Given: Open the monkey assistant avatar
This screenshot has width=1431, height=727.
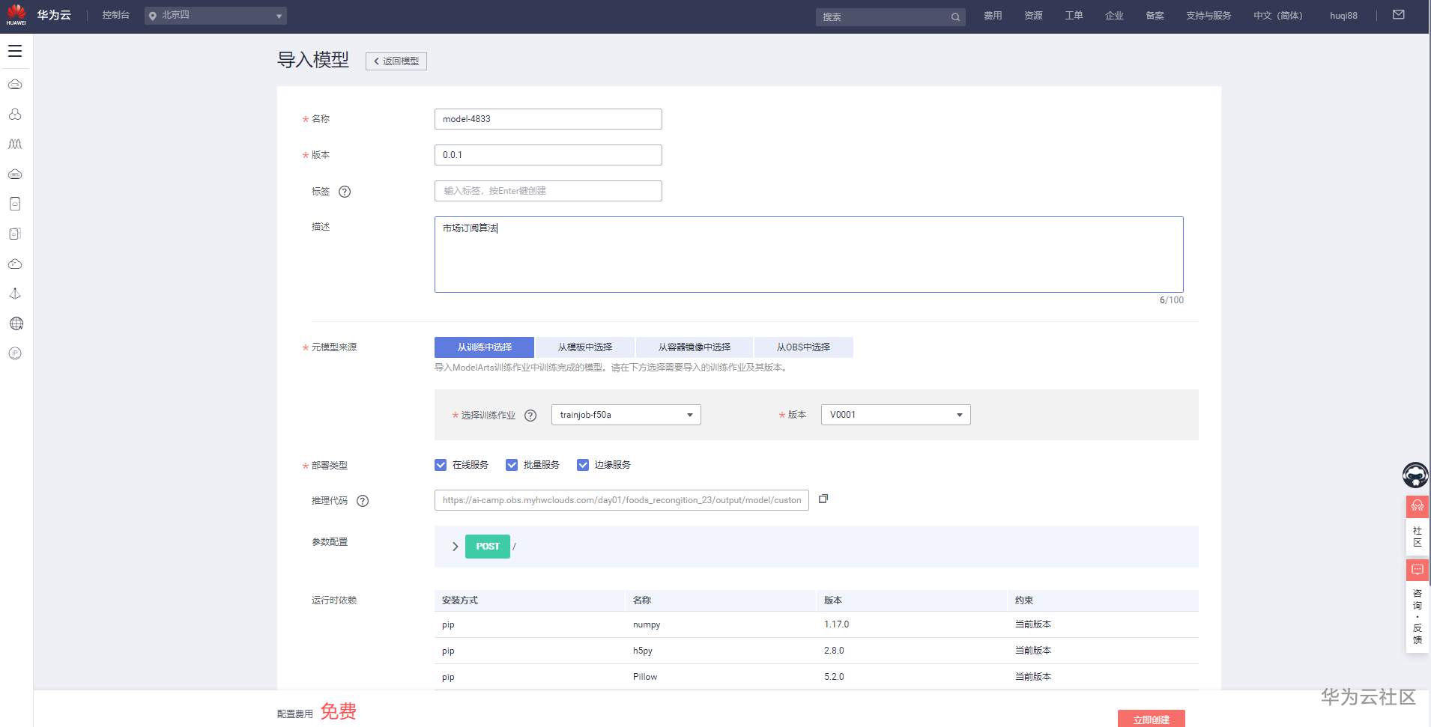Looking at the screenshot, I should [x=1415, y=475].
